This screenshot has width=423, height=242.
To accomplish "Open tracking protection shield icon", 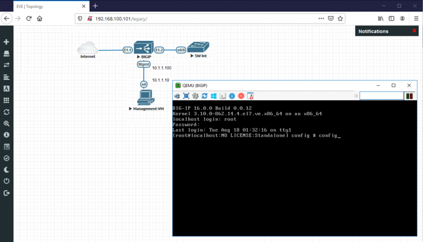I will pyautogui.click(x=80, y=18).
